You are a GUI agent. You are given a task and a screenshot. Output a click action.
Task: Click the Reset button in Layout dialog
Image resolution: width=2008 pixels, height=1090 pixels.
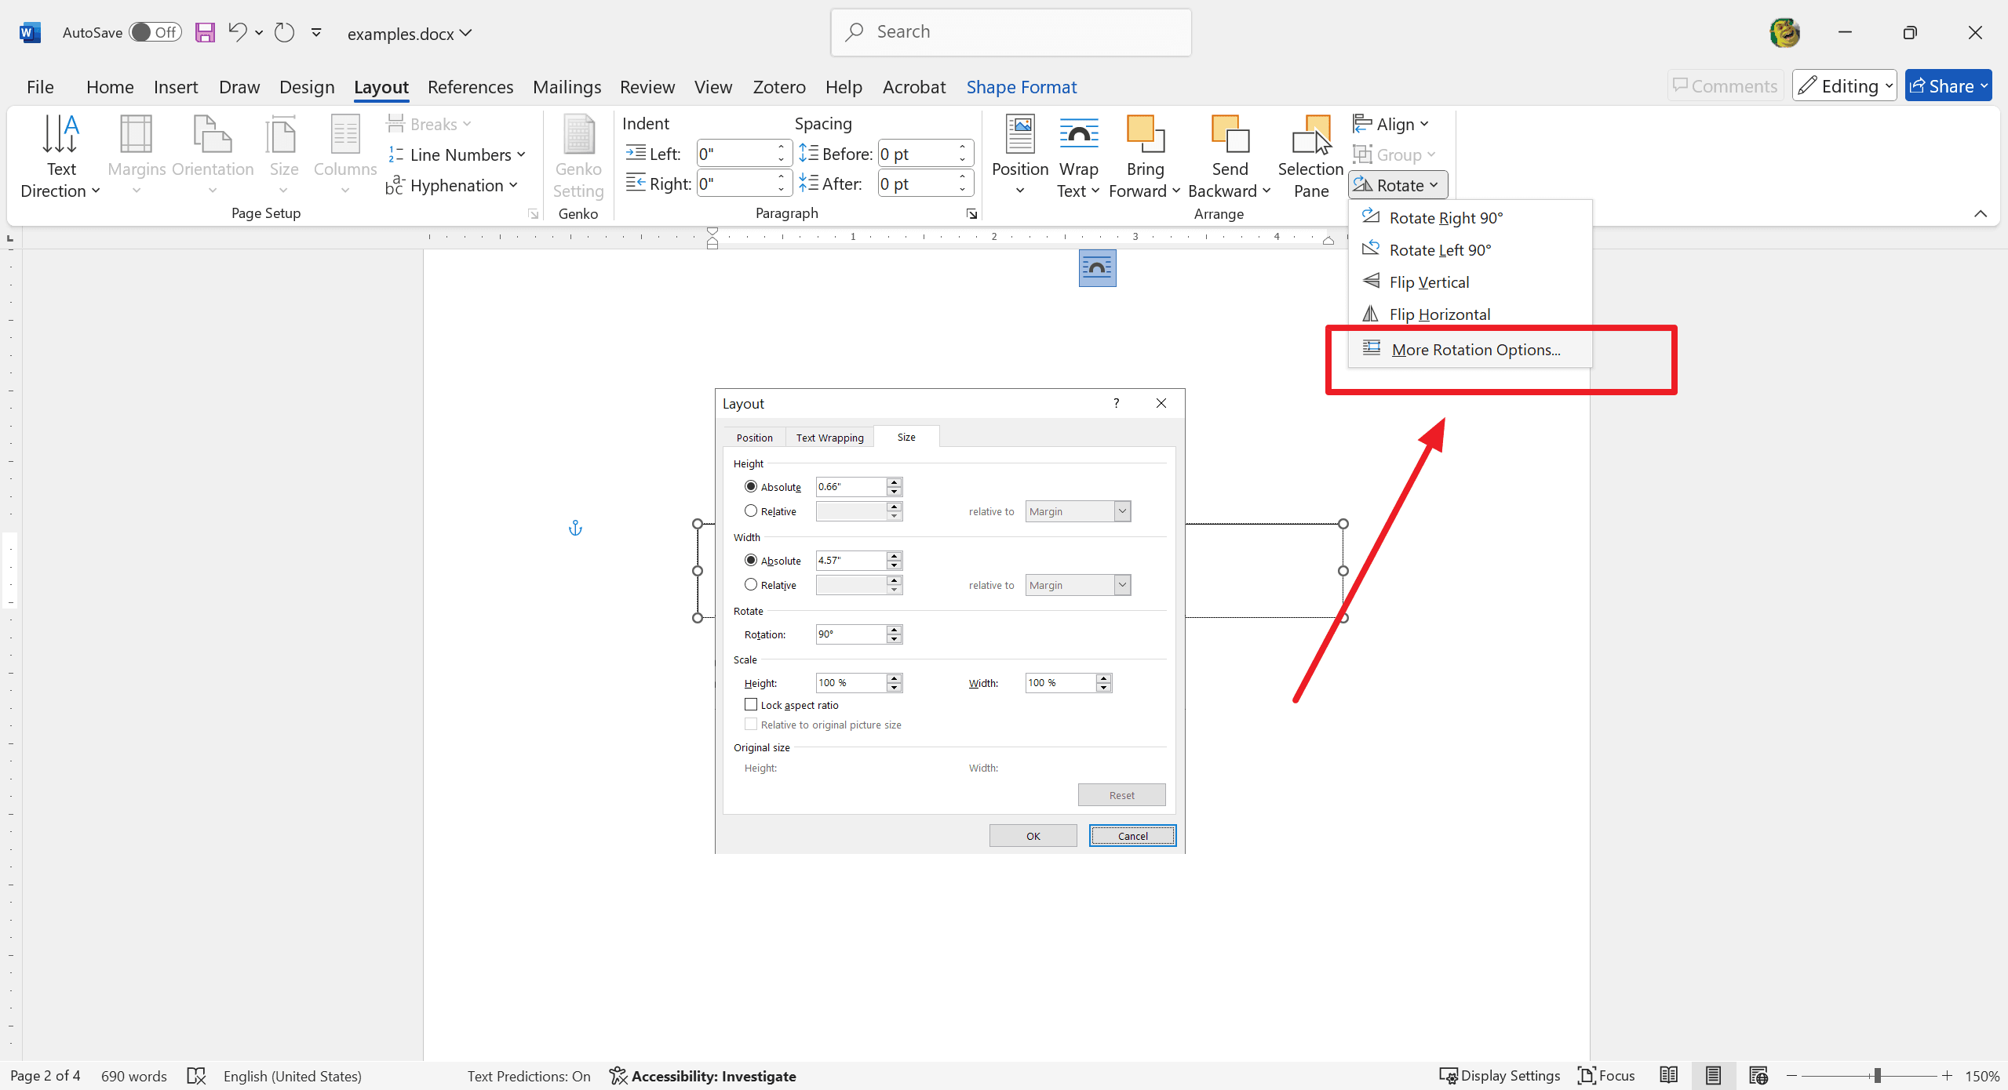(x=1121, y=794)
